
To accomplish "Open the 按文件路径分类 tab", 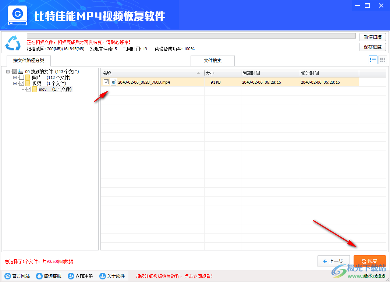I will [x=29, y=61].
